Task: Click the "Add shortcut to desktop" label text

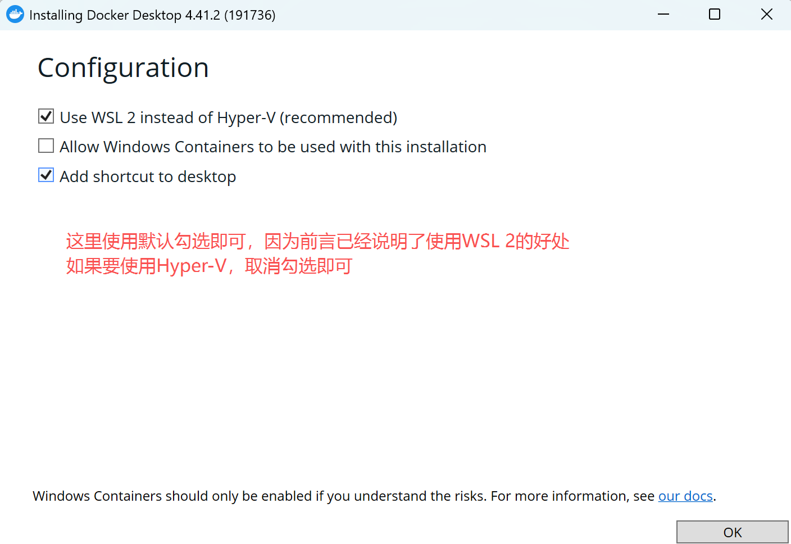Action: (x=148, y=176)
